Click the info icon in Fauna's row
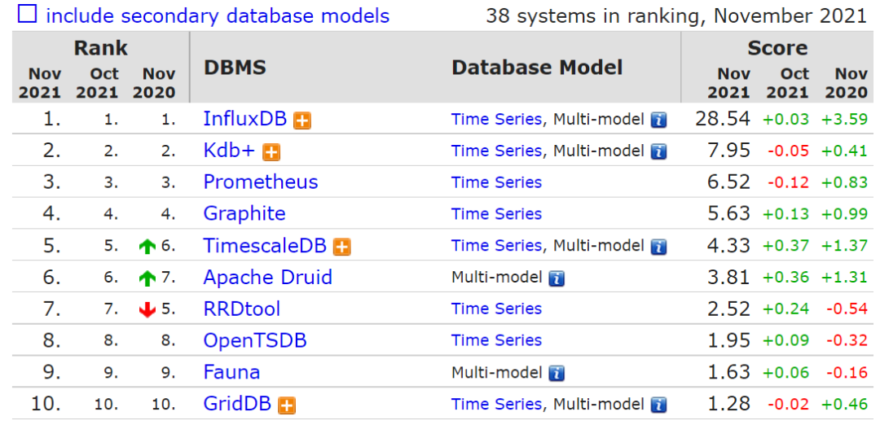The height and width of the screenshot is (425, 880). click(x=557, y=374)
